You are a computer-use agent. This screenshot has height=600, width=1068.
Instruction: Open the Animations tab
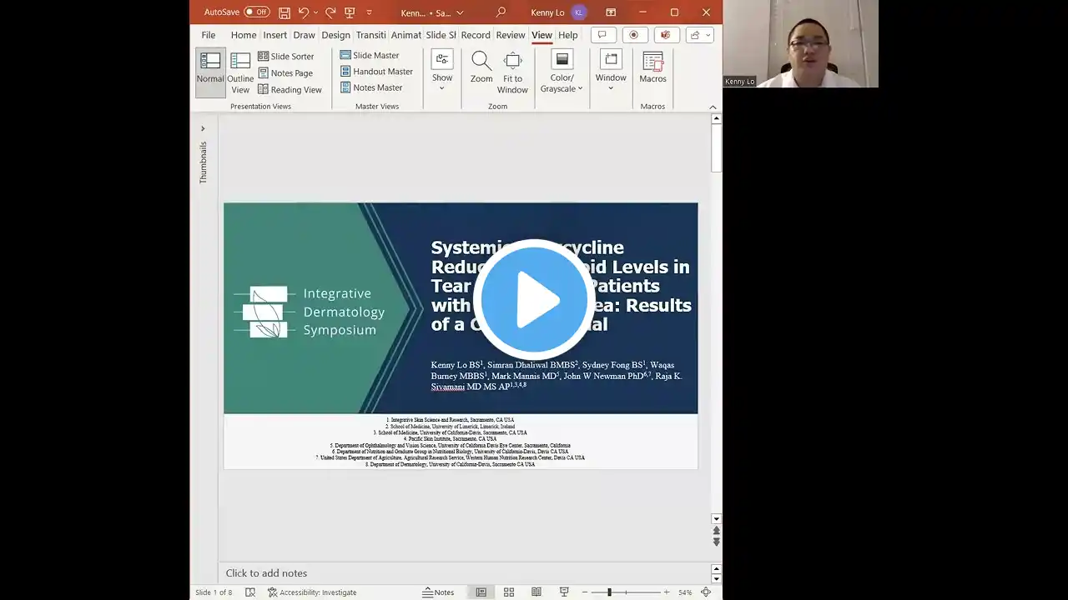[x=406, y=35]
